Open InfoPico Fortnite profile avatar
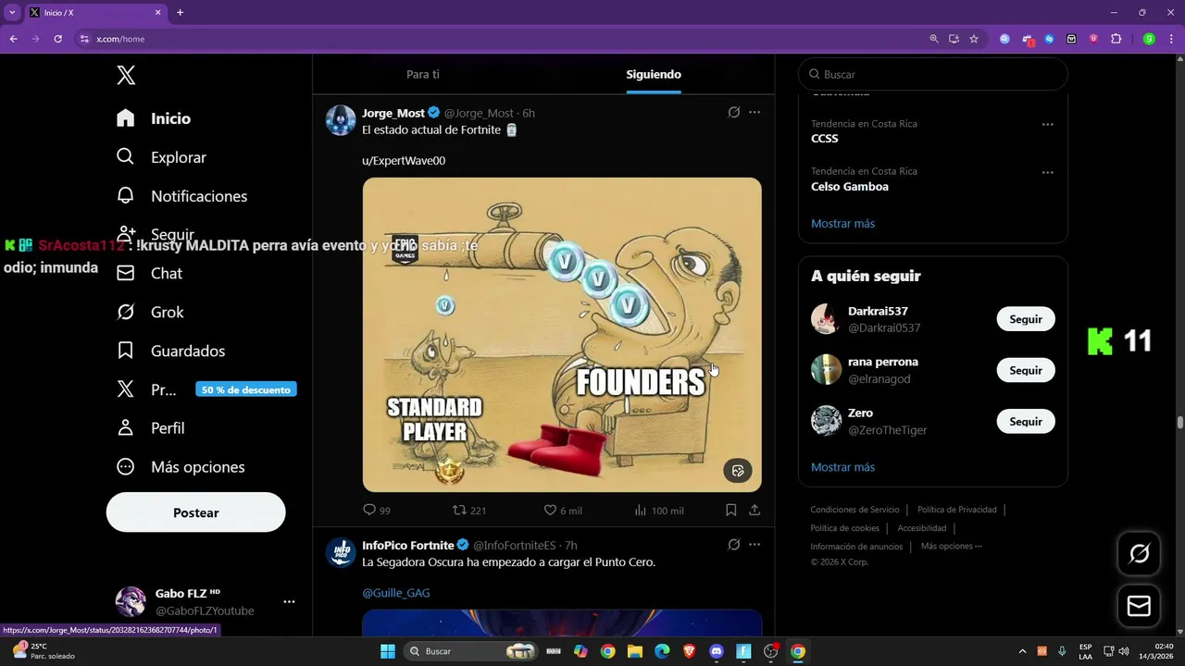The height and width of the screenshot is (666, 1185). coord(341,552)
